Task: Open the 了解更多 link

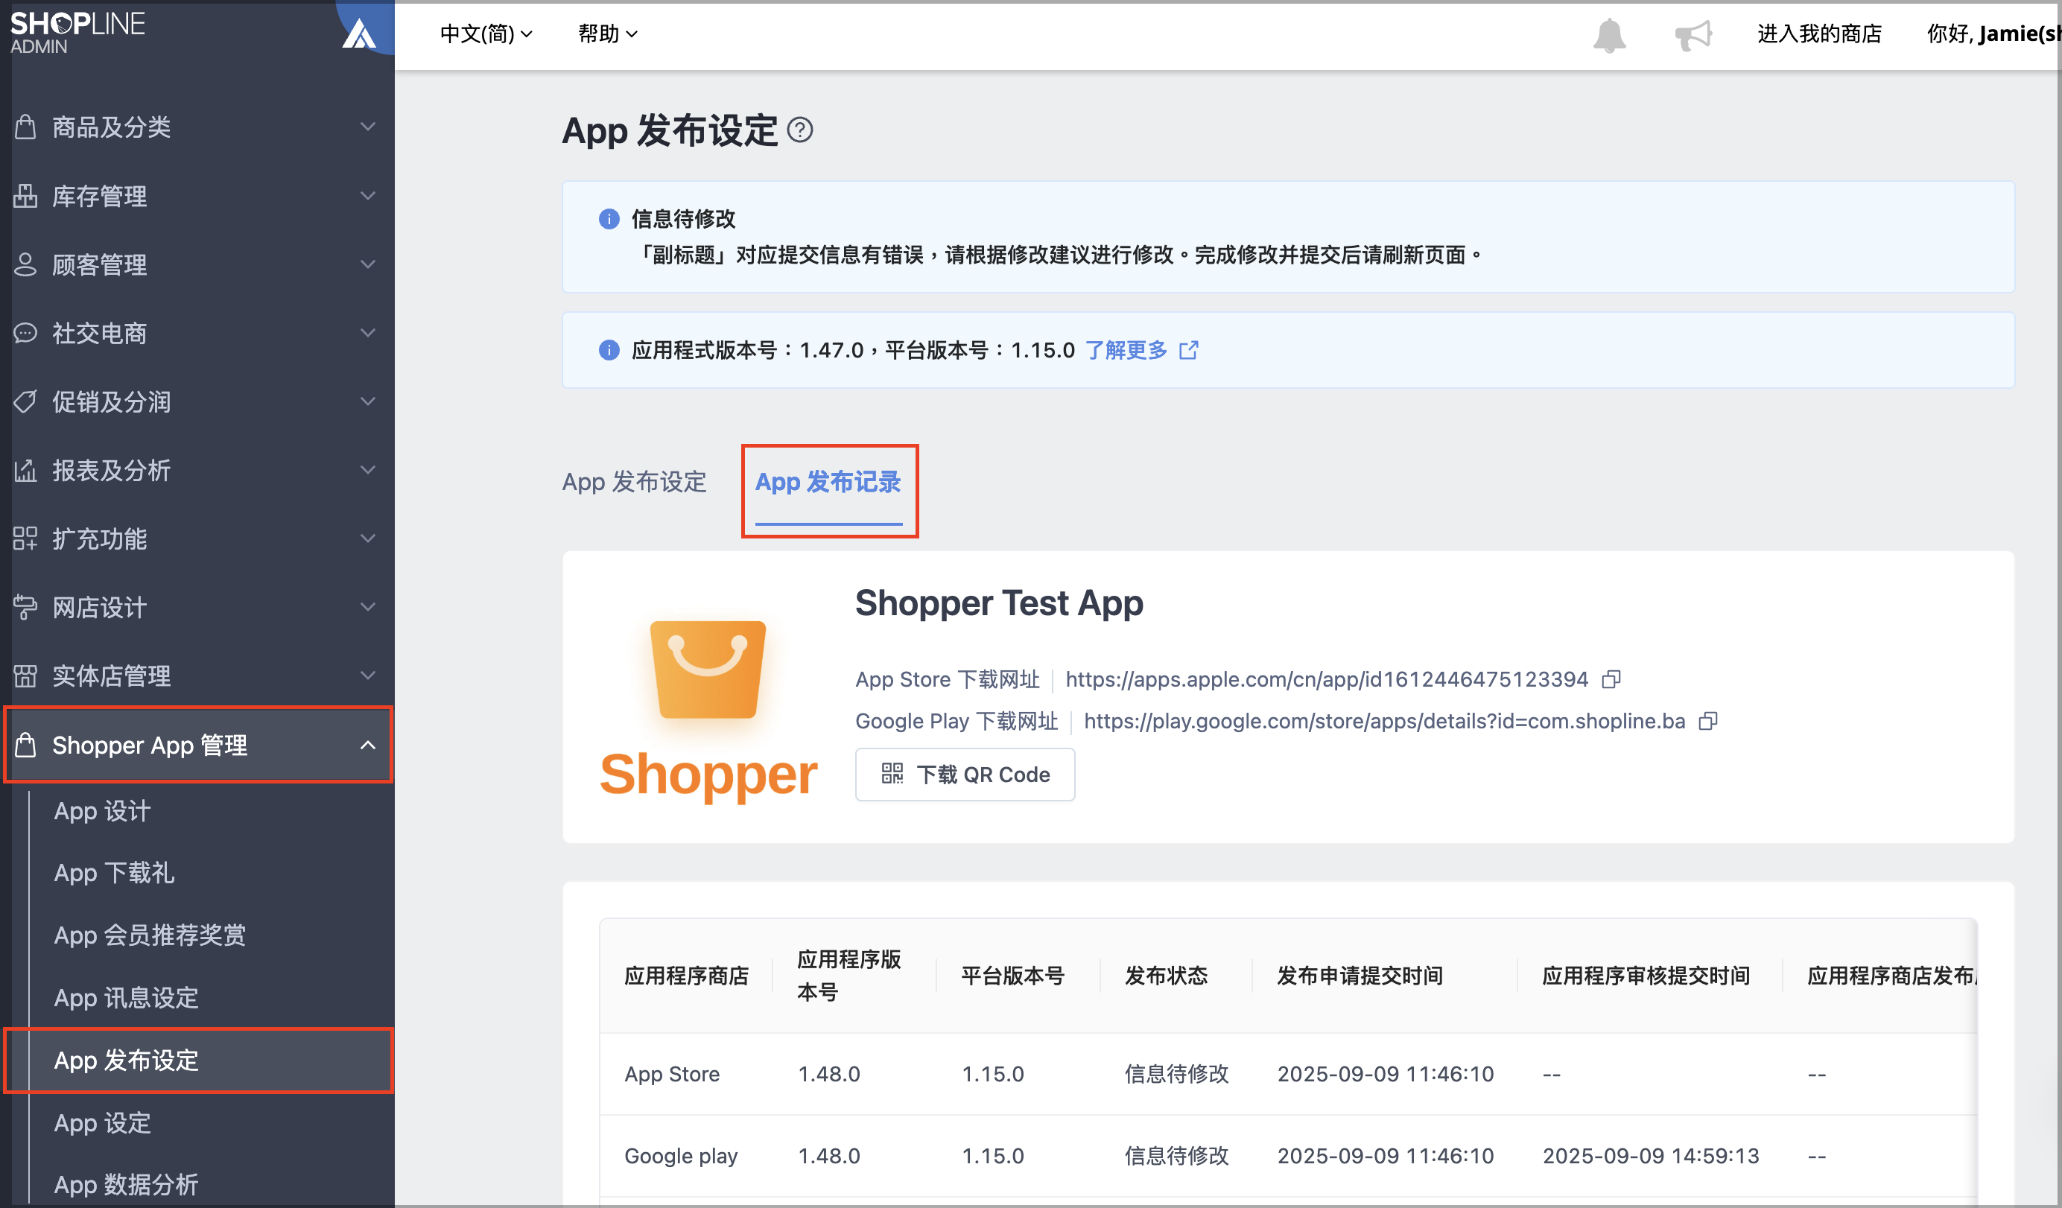Action: (1126, 350)
